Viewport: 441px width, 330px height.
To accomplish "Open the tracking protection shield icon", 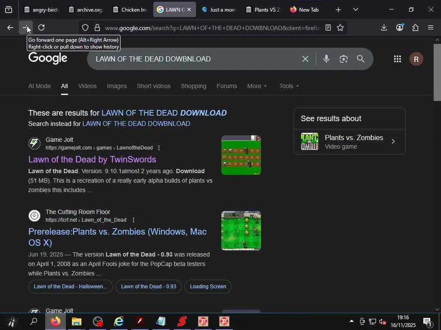I will [x=85, y=27].
